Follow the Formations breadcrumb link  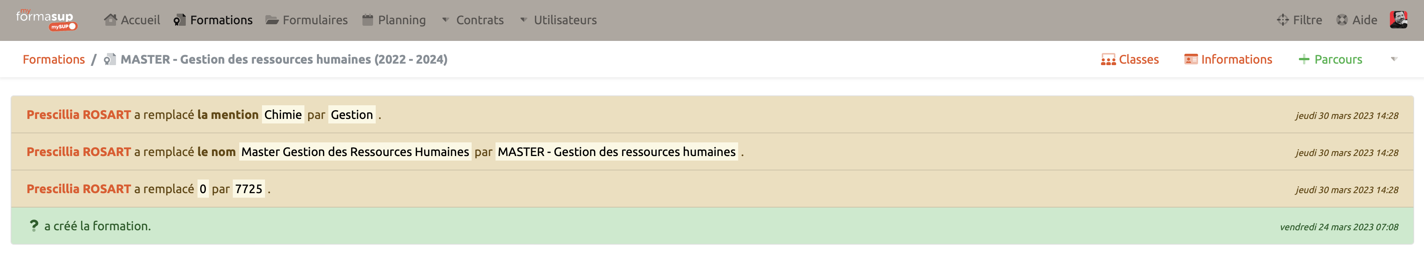coord(53,59)
